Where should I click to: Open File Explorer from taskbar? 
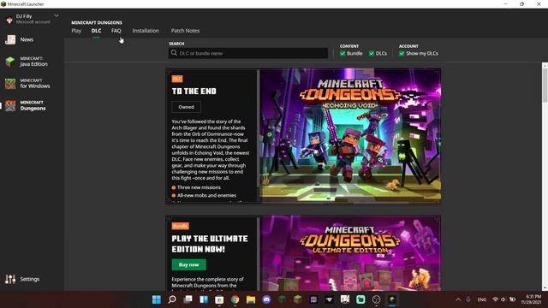click(x=251, y=299)
